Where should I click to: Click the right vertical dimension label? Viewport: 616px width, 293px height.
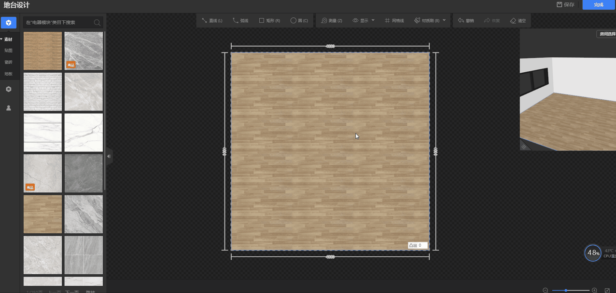(435, 151)
